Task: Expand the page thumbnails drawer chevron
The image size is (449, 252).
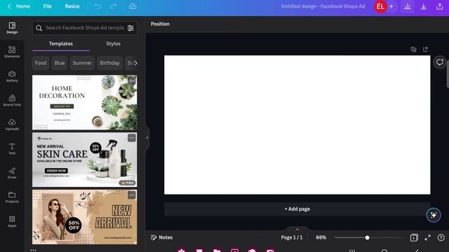Action: point(297,229)
